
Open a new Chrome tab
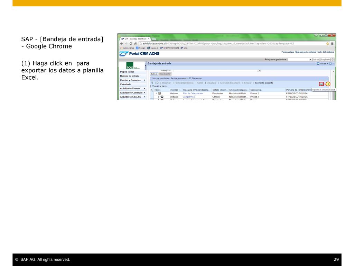coord(154,39)
